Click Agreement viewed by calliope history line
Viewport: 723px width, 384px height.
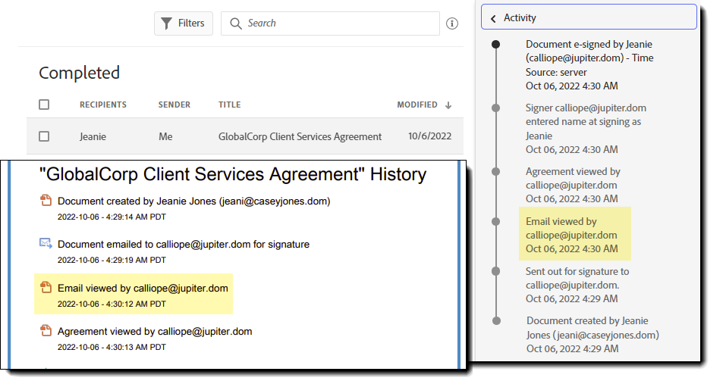155,332
